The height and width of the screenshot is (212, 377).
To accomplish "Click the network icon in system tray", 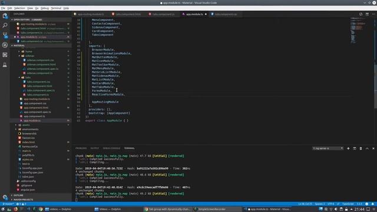I will (x=331, y=210).
